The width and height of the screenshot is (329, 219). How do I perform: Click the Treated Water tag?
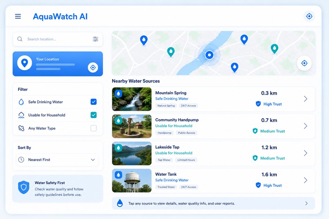166,187
